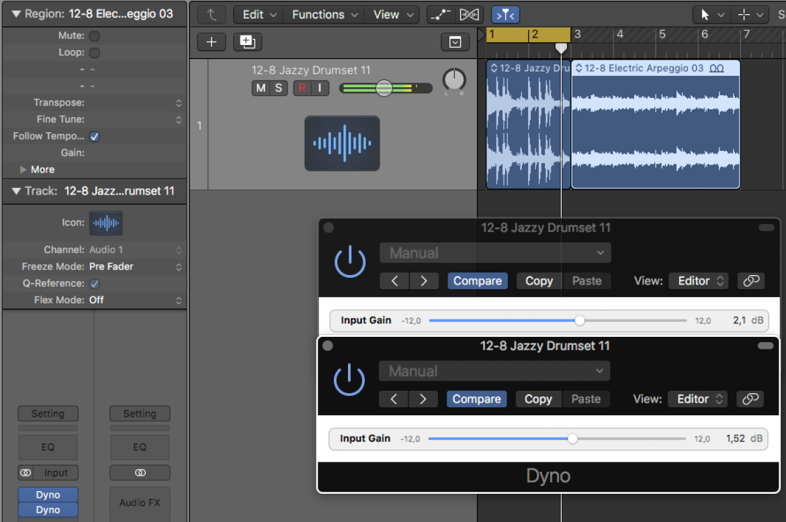The width and height of the screenshot is (786, 522).
Task: Click the duplicate track button
Action: 247,42
